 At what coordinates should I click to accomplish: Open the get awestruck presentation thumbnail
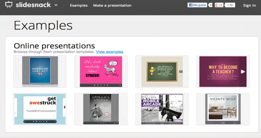[x=40, y=109]
